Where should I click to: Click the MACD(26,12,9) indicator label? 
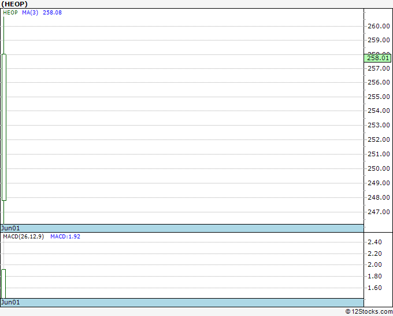24,237
